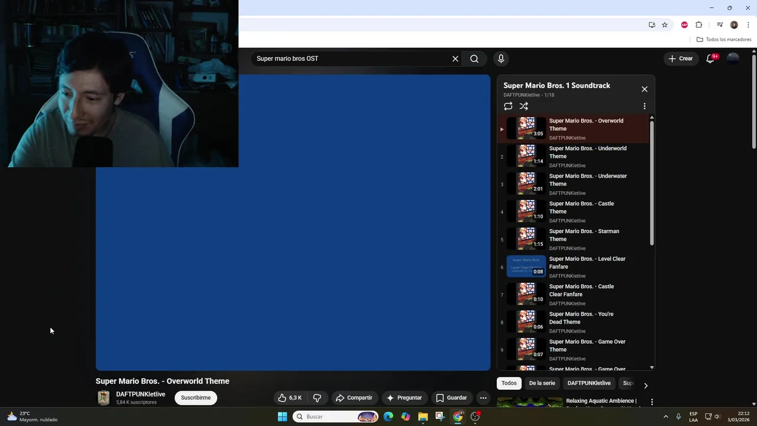Open options for the Relaxing Aquatic Ambience video
The image size is (757, 426).
pyautogui.click(x=652, y=402)
